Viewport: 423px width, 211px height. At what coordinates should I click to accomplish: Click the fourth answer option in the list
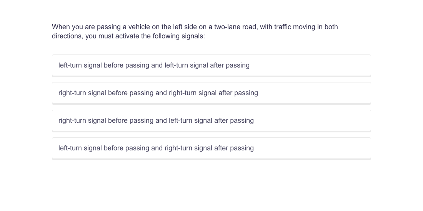pyautogui.click(x=211, y=148)
